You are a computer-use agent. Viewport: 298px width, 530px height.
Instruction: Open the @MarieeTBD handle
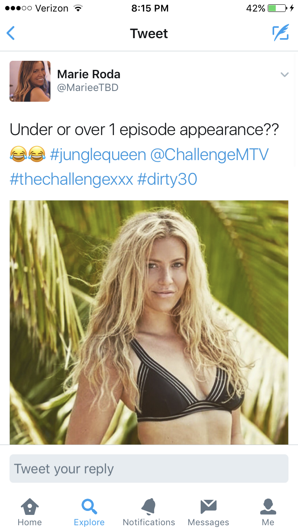coord(88,88)
